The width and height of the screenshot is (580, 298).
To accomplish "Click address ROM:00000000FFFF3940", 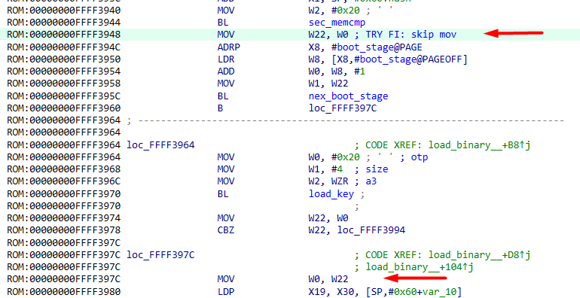I will pos(63,11).
